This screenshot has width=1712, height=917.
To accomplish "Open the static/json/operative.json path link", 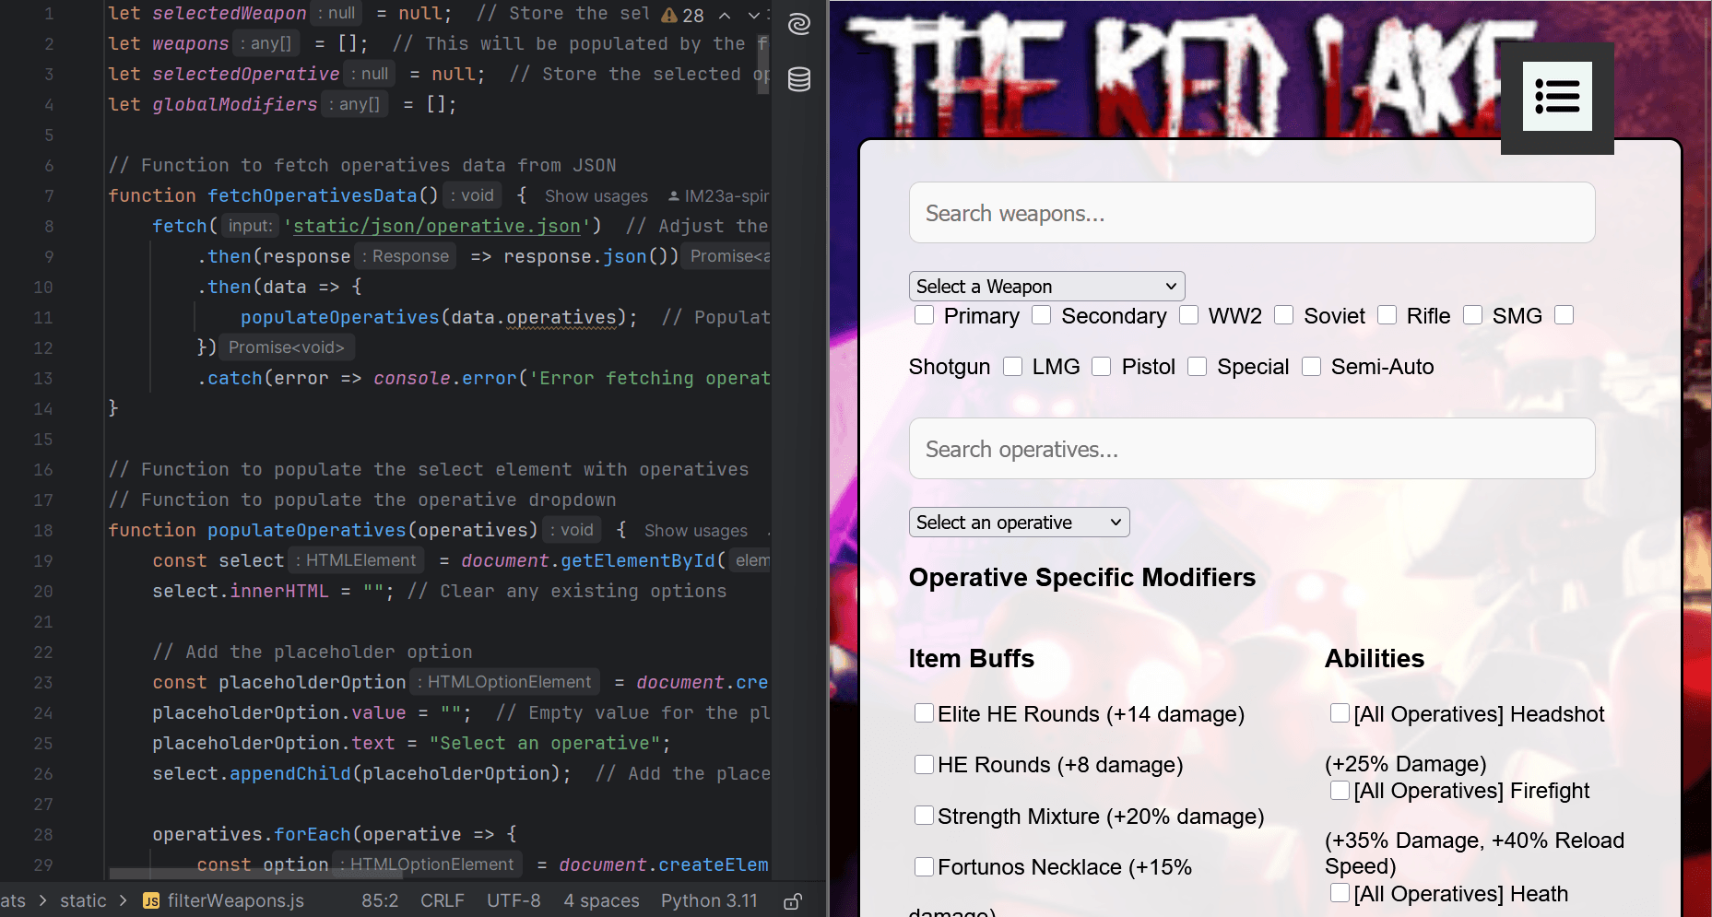I will click(x=437, y=226).
